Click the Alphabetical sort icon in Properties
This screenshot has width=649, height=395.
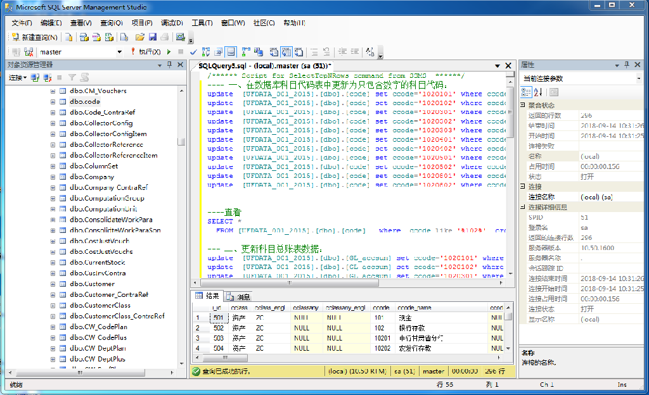tap(538, 92)
